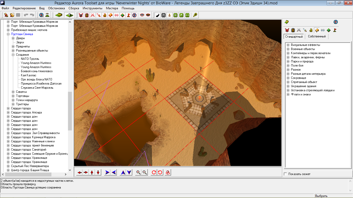Viewport: 353px width, 198px height.
Task: Expand the Парки и природа palette category
Action: pyautogui.click(x=288, y=61)
